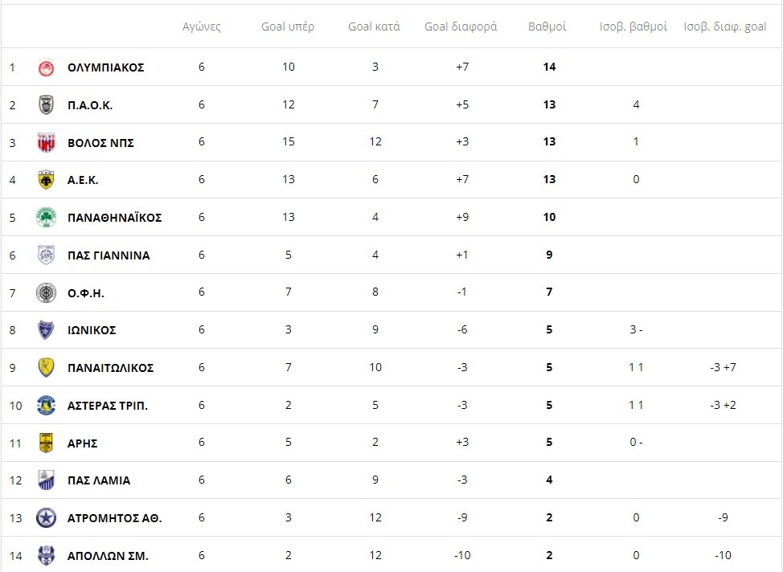The image size is (783, 572).
Task: Click the Παναθηναϊκός green shamrock logo
Action: coord(46,218)
